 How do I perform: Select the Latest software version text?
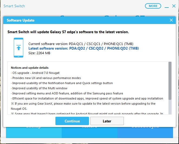click(84, 48)
